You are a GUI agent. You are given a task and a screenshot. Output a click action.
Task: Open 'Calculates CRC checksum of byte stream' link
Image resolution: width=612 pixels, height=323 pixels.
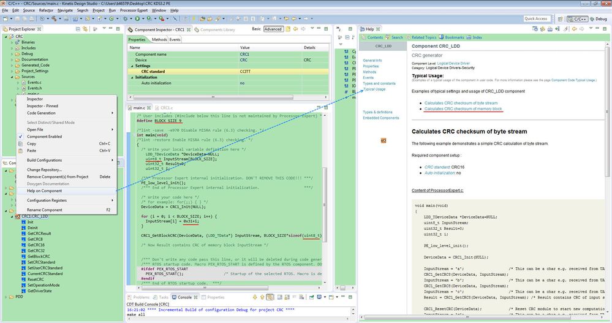[x=461, y=103]
